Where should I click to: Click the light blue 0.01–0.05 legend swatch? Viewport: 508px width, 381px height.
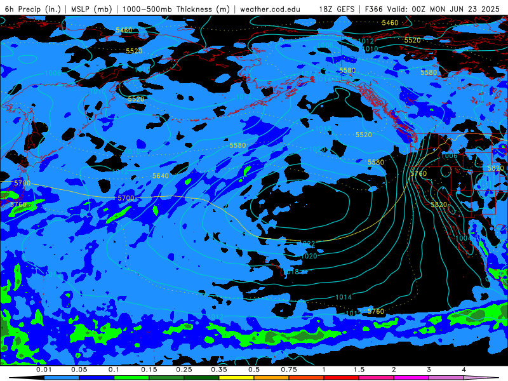[x=62, y=378]
